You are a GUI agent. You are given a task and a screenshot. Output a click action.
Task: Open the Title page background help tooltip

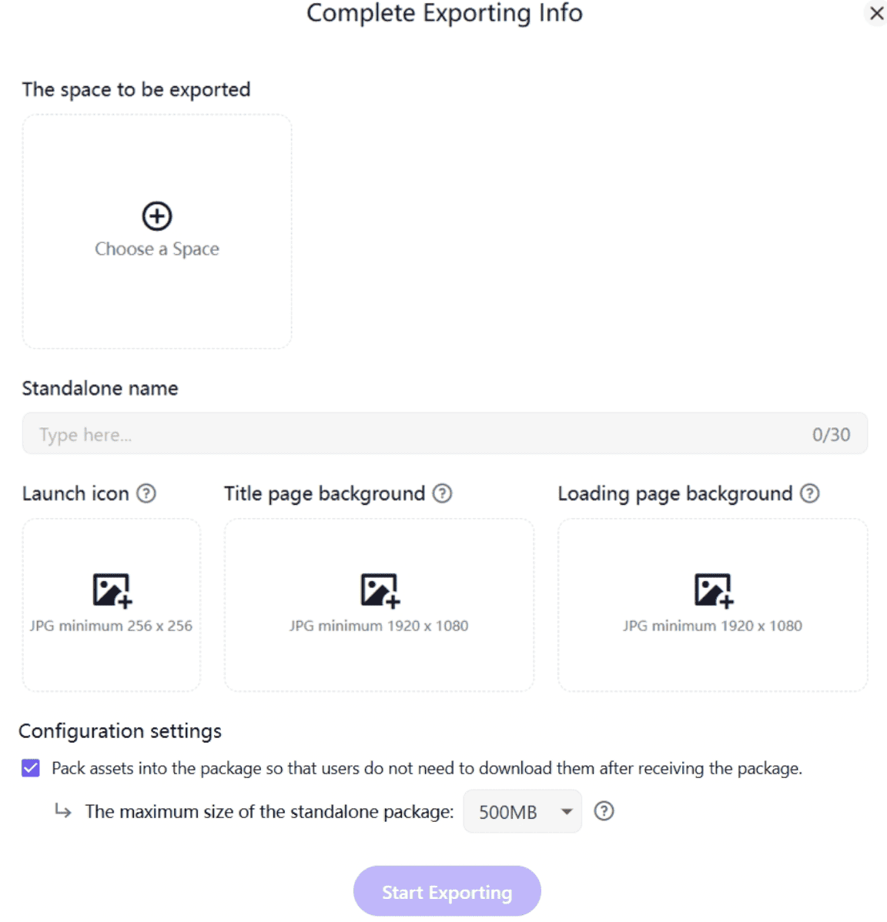pyautogui.click(x=442, y=493)
